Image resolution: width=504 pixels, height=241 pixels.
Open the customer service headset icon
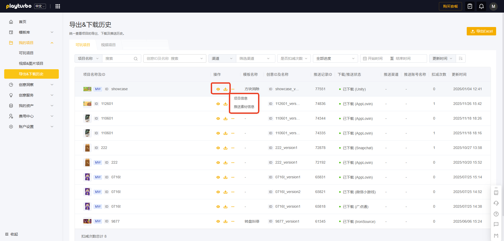(x=496, y=203)
